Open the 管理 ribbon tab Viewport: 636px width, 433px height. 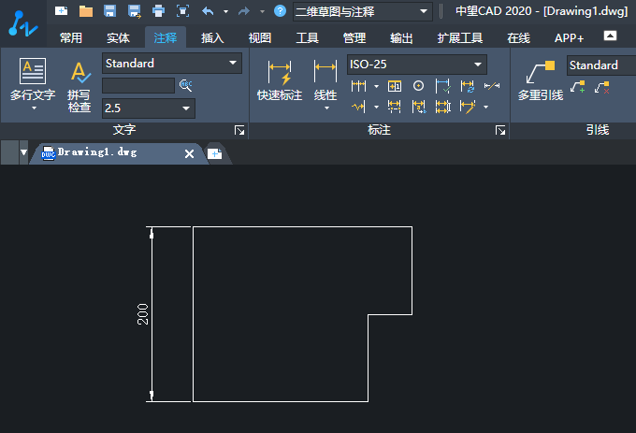pos(354,37)
